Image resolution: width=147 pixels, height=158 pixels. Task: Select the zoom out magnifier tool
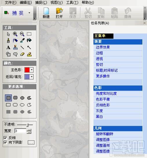click(22, 34)
